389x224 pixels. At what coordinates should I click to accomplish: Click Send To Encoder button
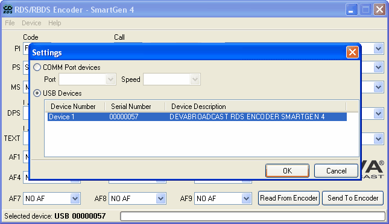tap(353, 198)
